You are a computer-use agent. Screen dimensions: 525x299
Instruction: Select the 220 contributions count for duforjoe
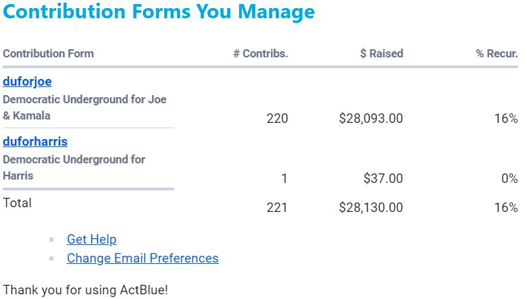click(277, 119)
